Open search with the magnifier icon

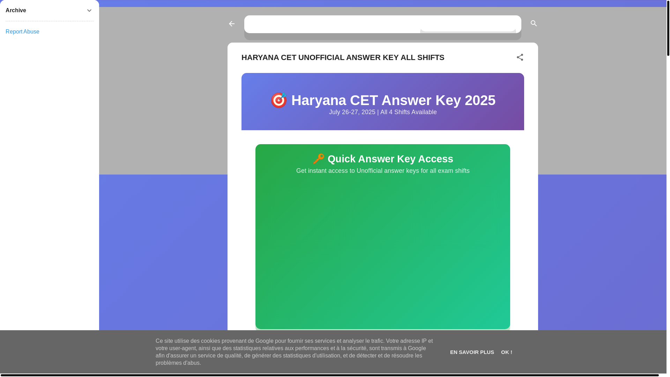[x=534, y=23]
